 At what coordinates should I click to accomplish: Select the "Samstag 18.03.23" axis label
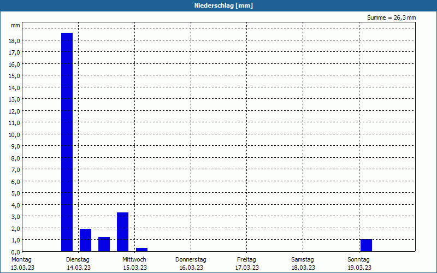[x=303, y=264]
